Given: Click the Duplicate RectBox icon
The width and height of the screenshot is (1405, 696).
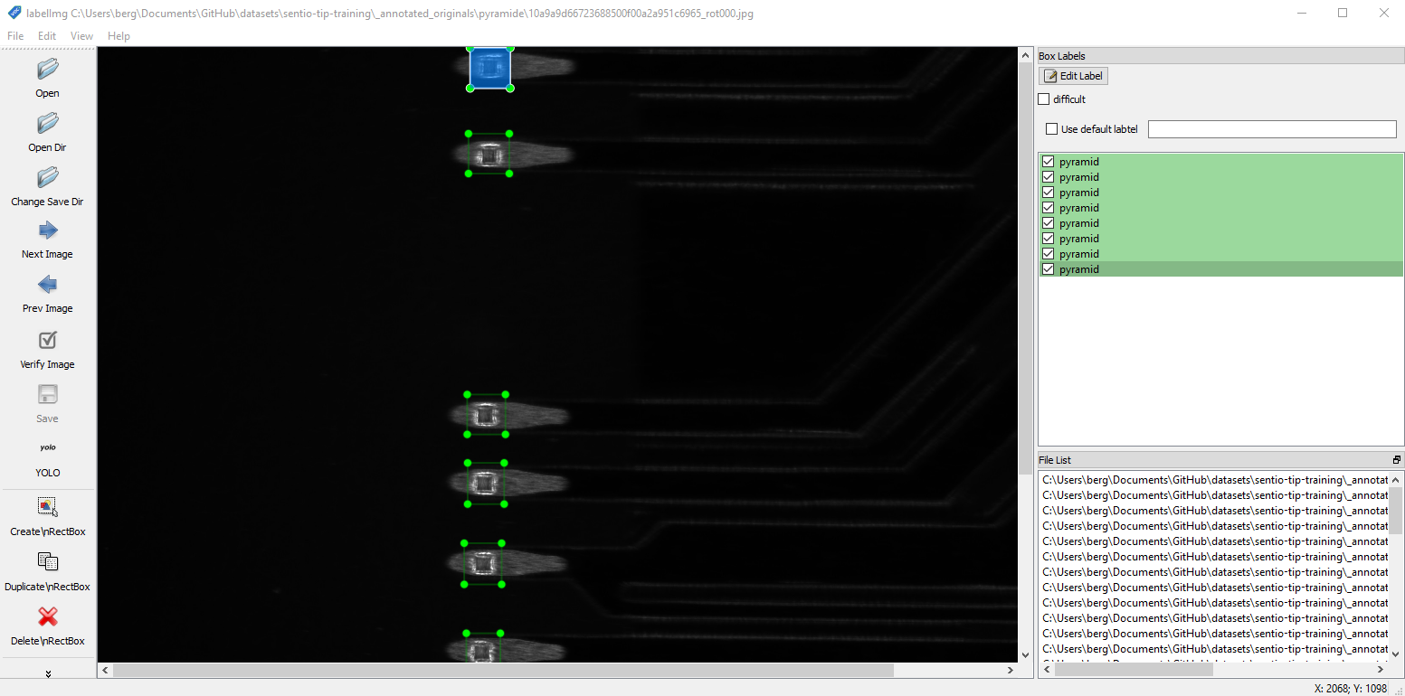Looking at the screenshot, I should 47,567.
